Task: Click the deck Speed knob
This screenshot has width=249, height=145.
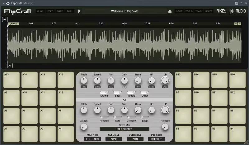Action: (x=97, y=81)
